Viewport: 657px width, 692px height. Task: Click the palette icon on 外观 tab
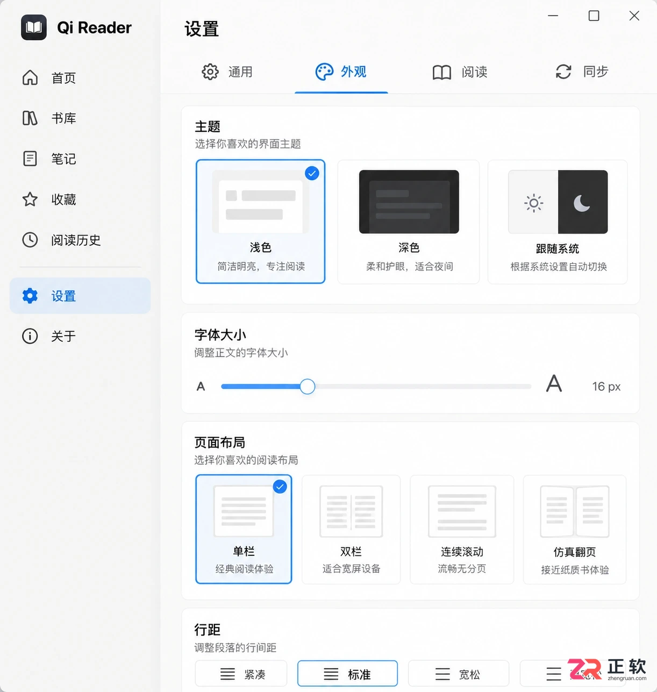tap(324, 72)
